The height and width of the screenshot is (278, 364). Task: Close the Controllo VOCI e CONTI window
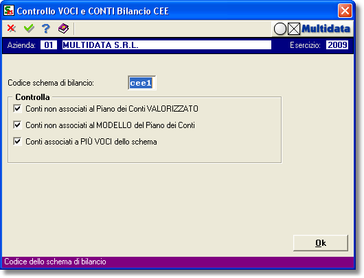click(345, 11)
